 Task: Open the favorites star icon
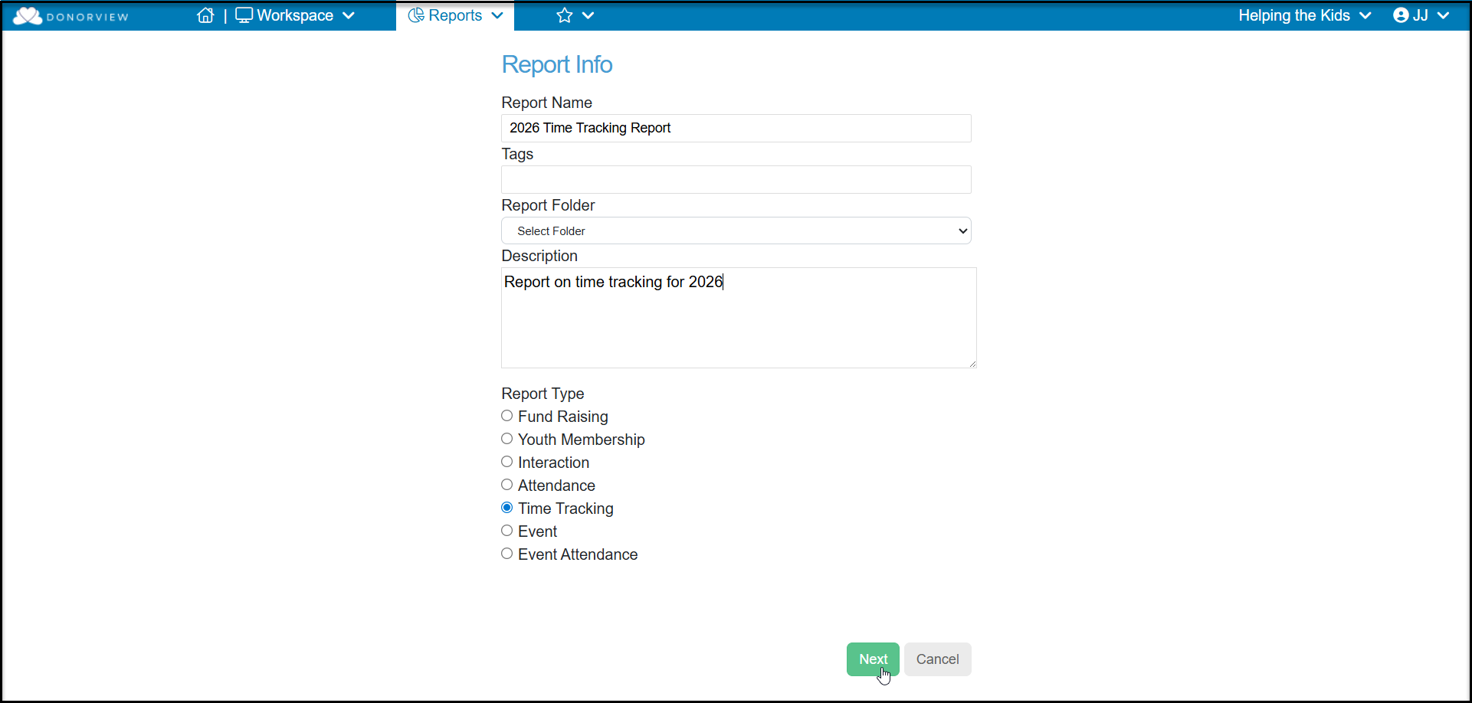click(x=565, y=15)
